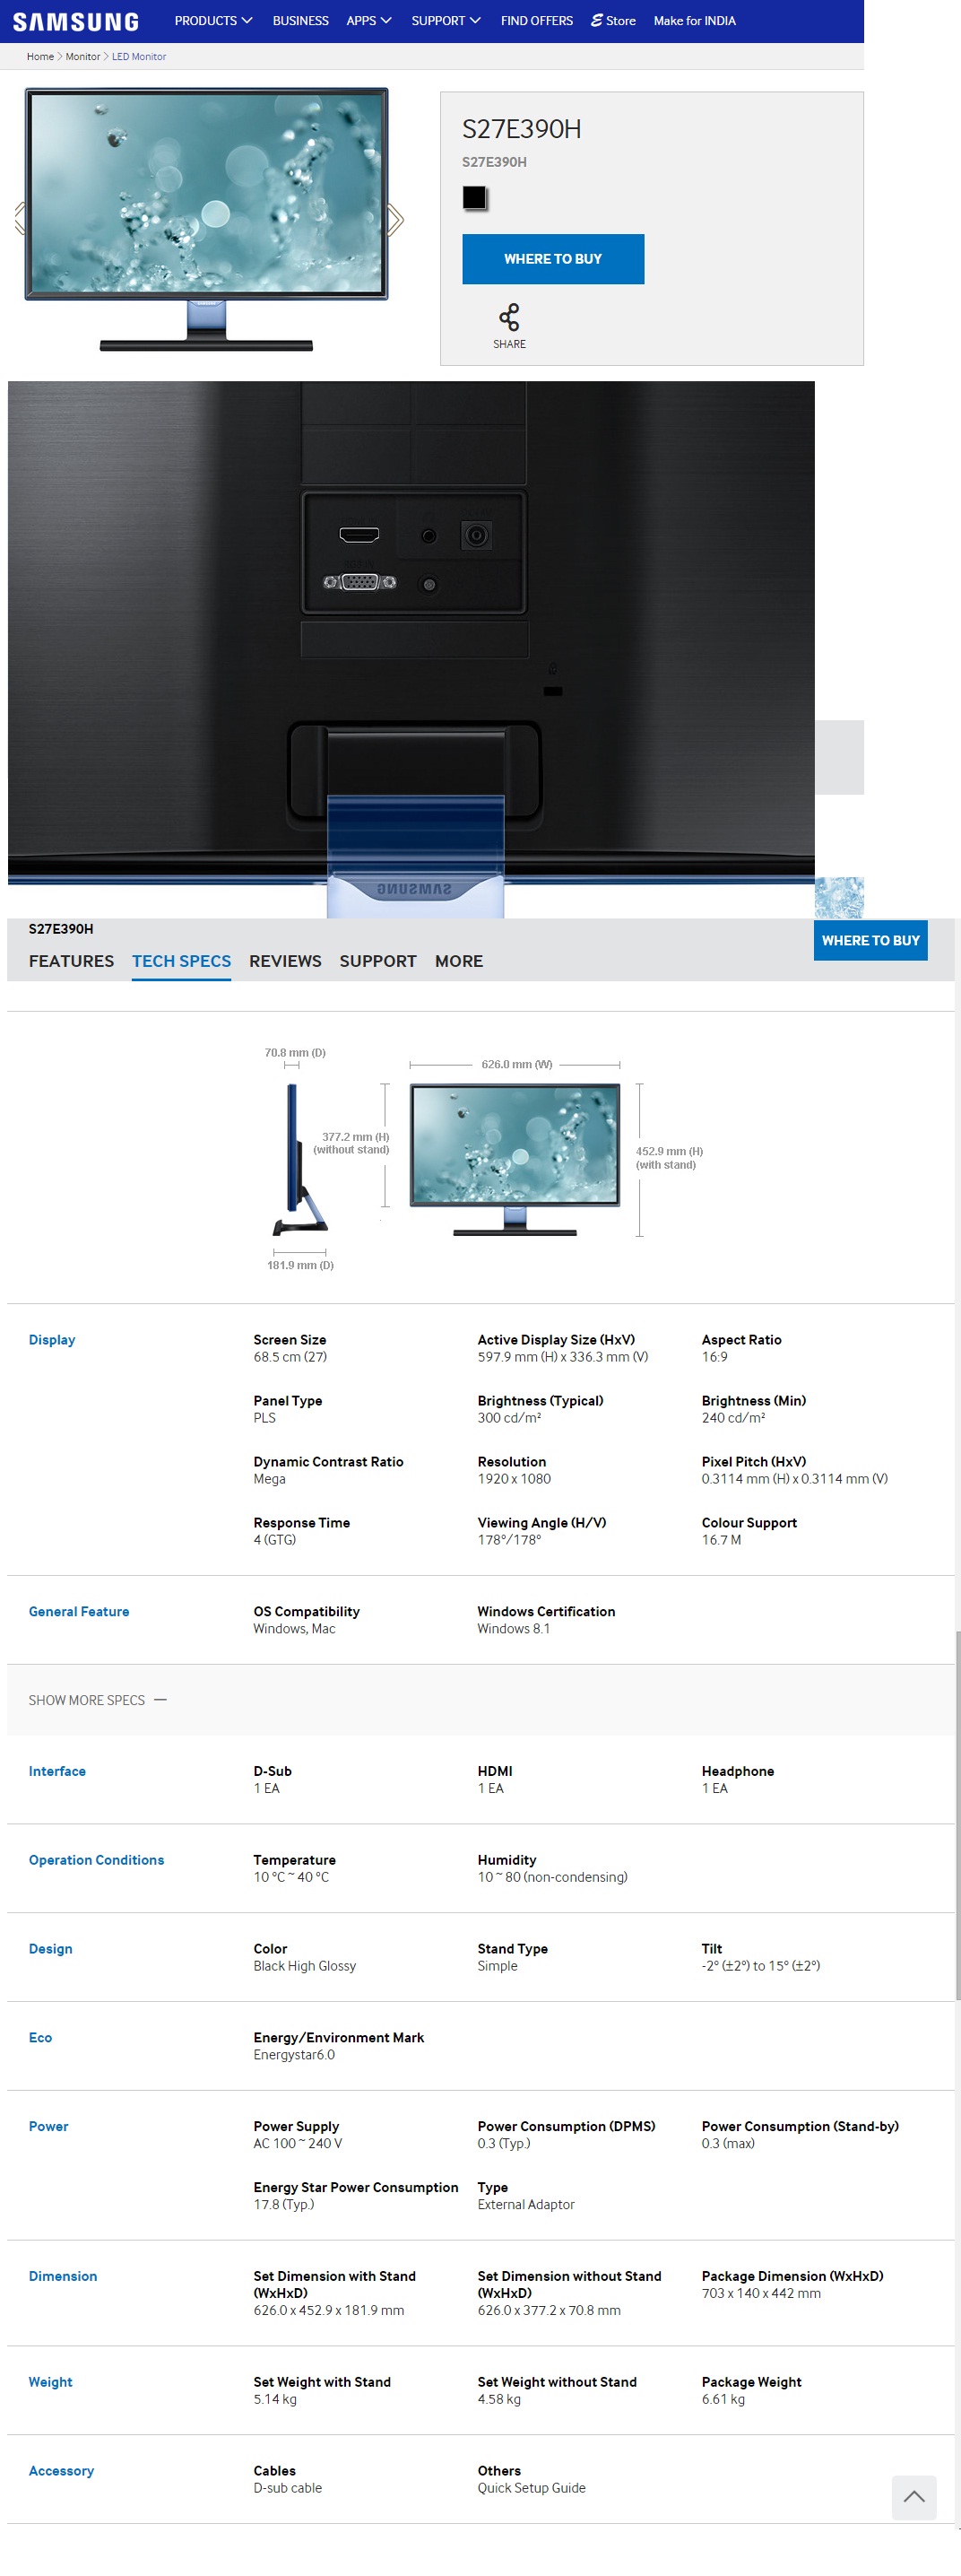Open the More tab
Screen dimensions: 961x2576
(458, 961)
